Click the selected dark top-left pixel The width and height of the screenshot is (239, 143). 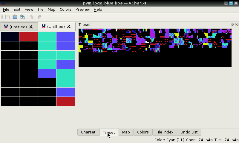click(10, 37)
